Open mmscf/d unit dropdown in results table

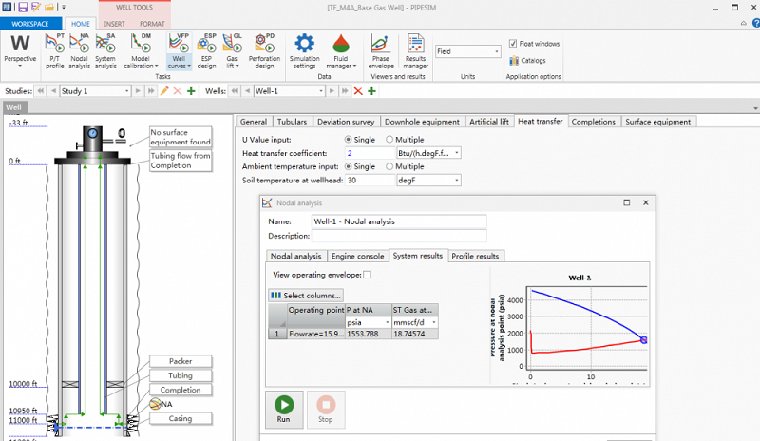pyautogui.click(x=434, y=322)
